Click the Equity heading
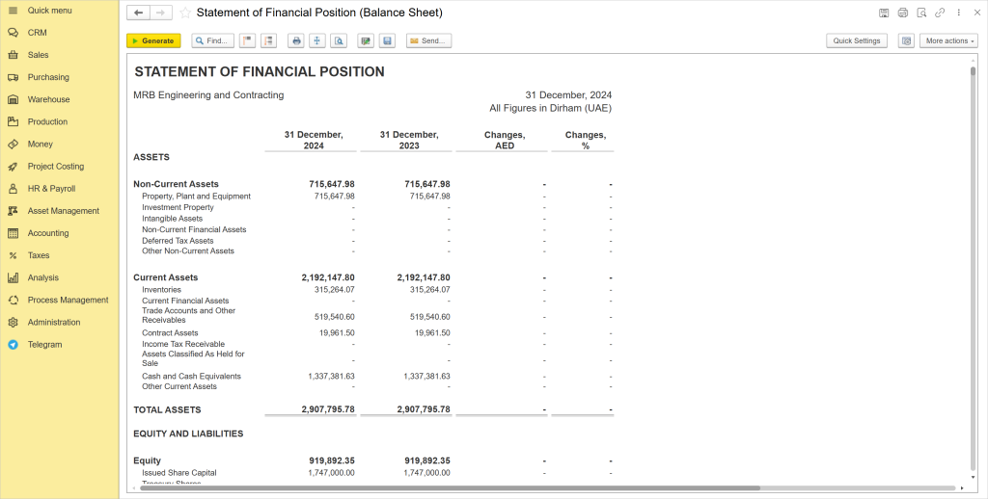 click(x=147, y=460)
